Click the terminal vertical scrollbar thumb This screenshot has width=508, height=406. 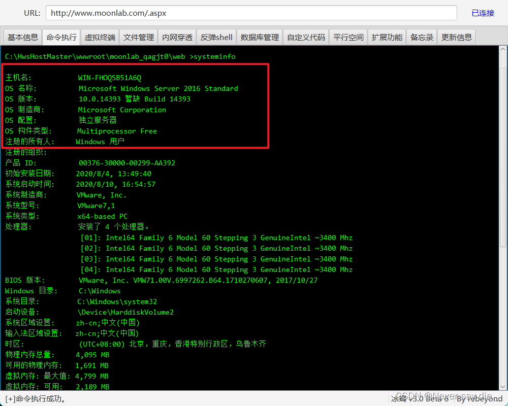click(x=502, y=158)
